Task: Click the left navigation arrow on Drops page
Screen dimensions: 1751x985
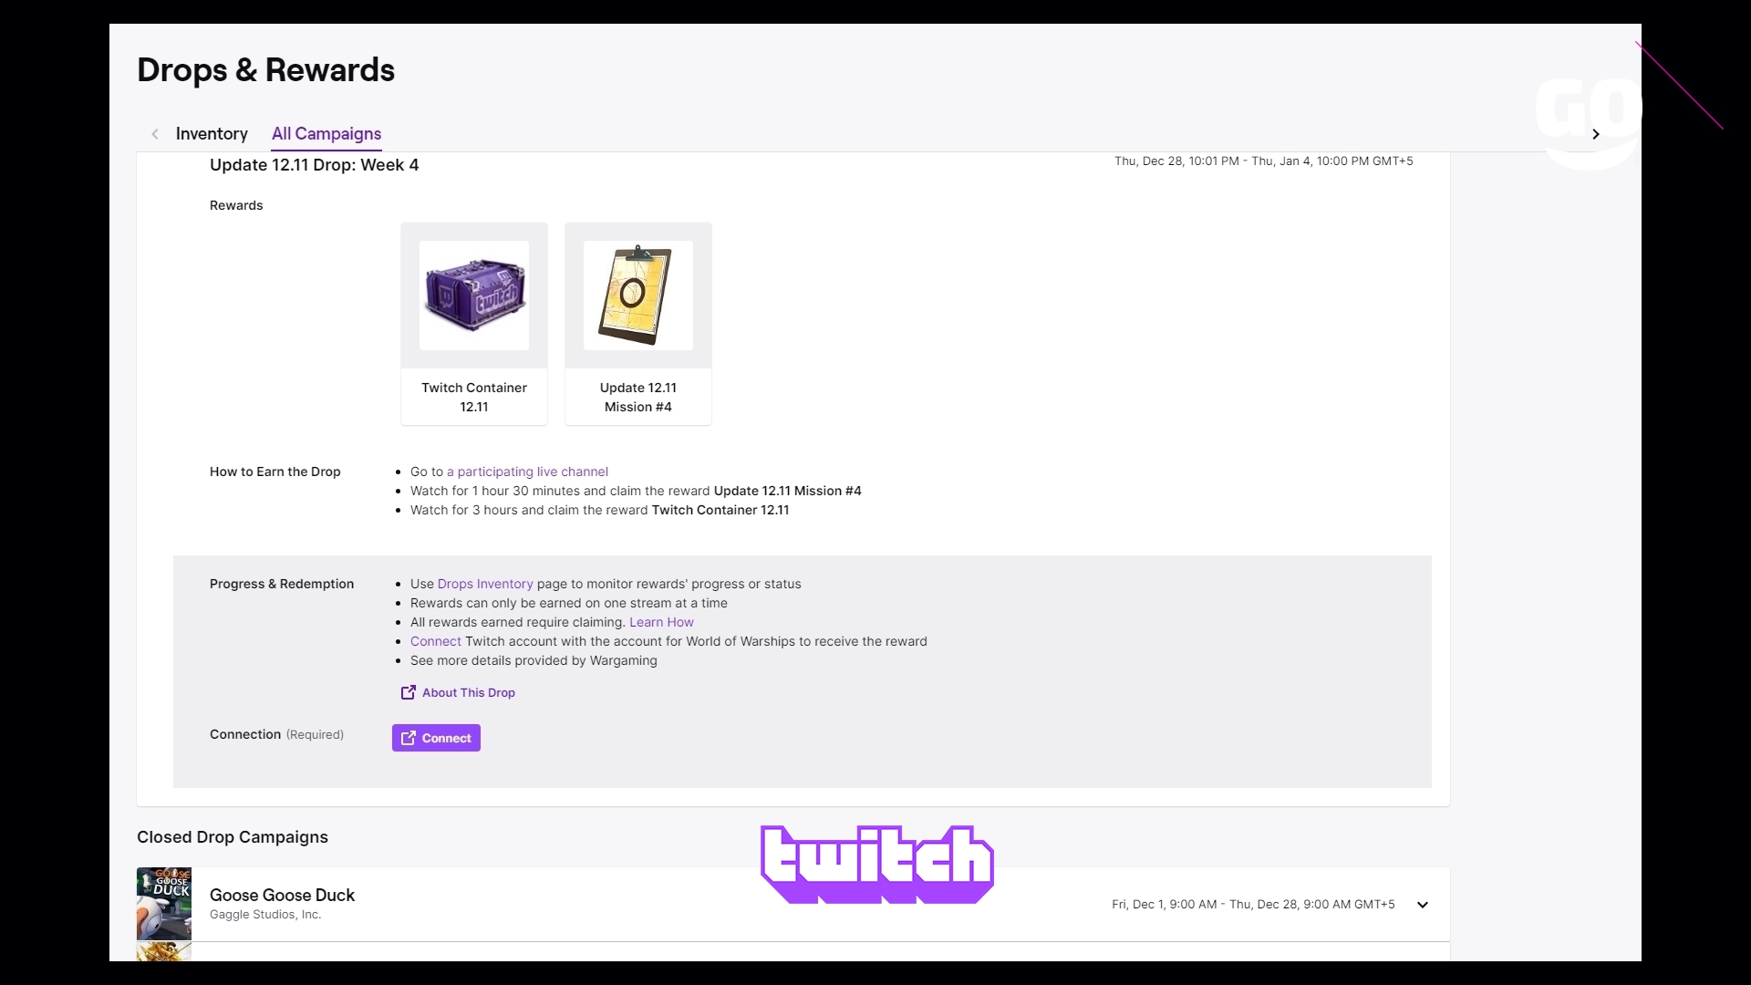Action: (x=155, y=133)
